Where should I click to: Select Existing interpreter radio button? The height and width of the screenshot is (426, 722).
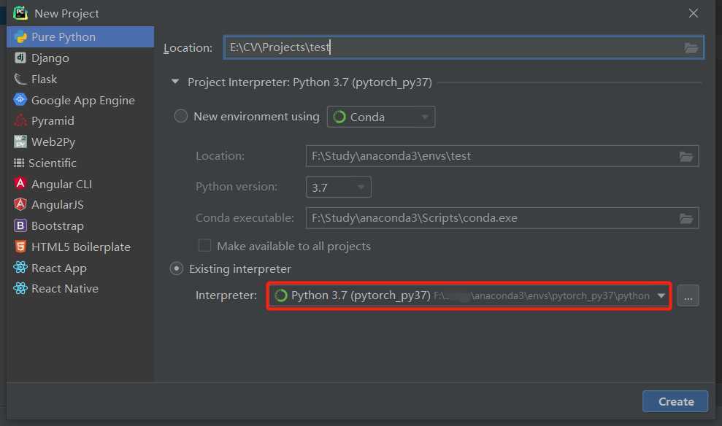[177, 268]
